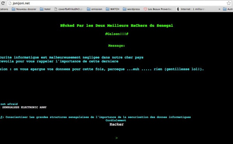
Task: Click the site page icon in address bar
Action: [x=10, y=3]
